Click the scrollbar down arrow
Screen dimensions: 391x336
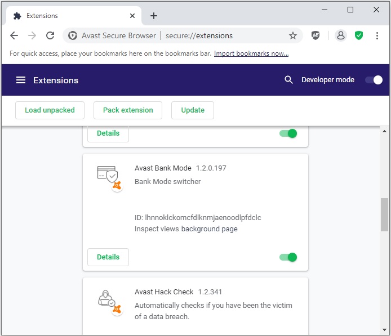pos(384,330)
